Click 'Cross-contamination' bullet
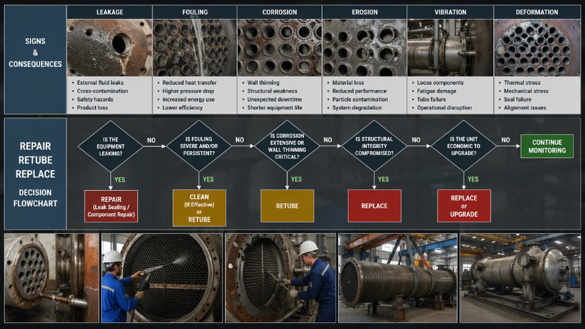The height and width of the screenshot is (329, 585). pyautogui.click(x=102, y=91)
